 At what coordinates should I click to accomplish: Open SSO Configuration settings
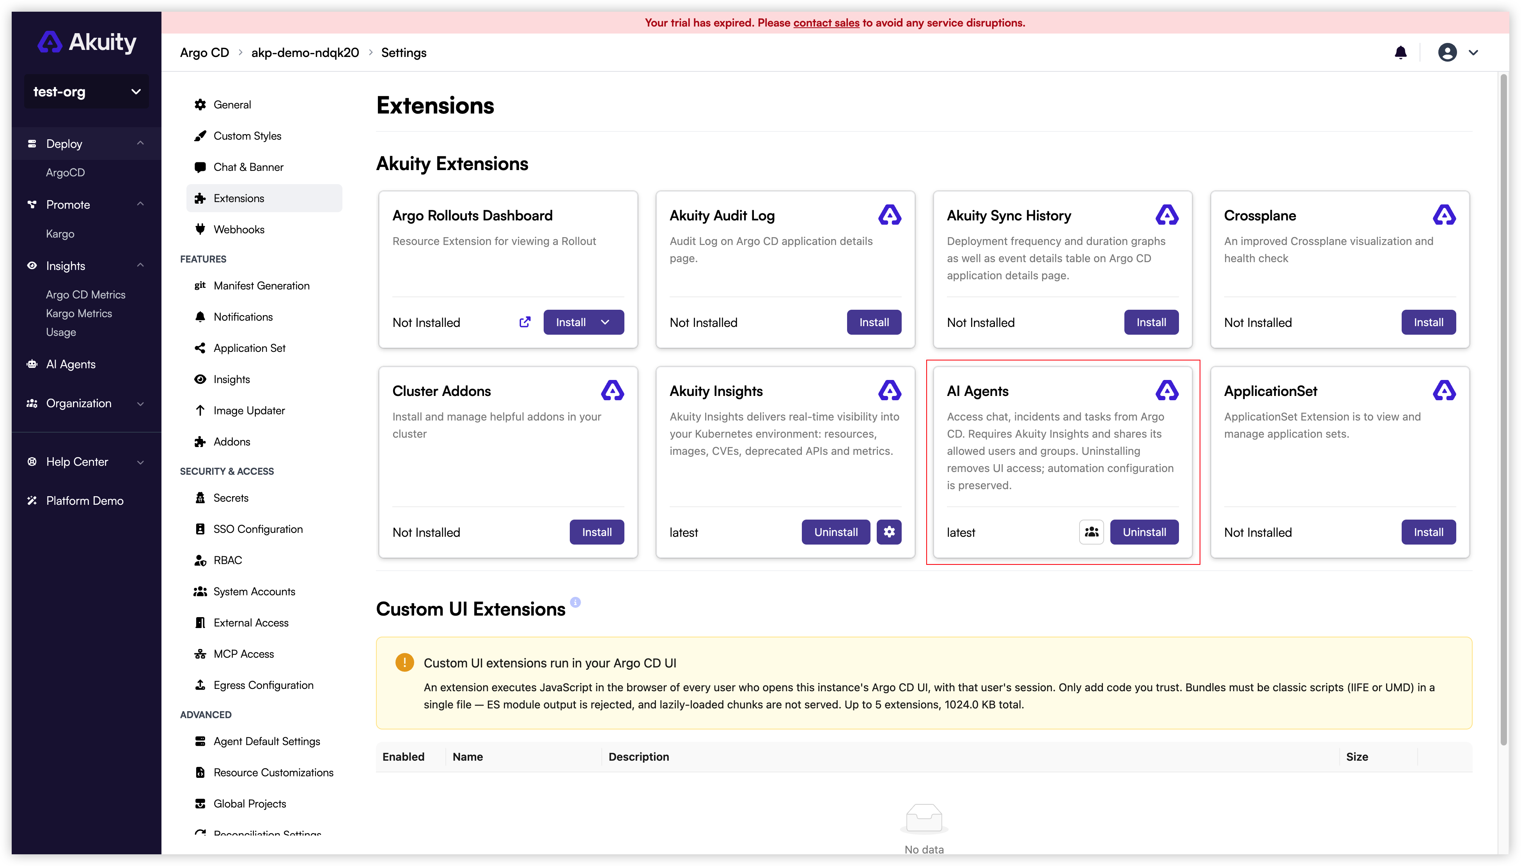click(x=264, y=529)
